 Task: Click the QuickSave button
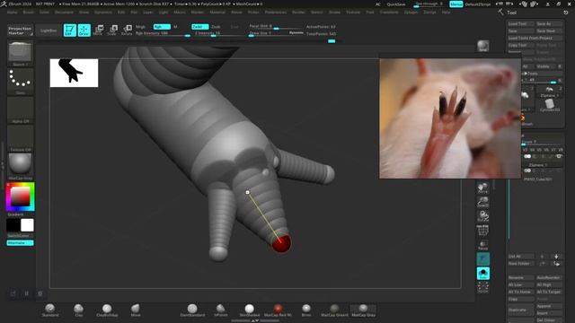pos(396,4)
